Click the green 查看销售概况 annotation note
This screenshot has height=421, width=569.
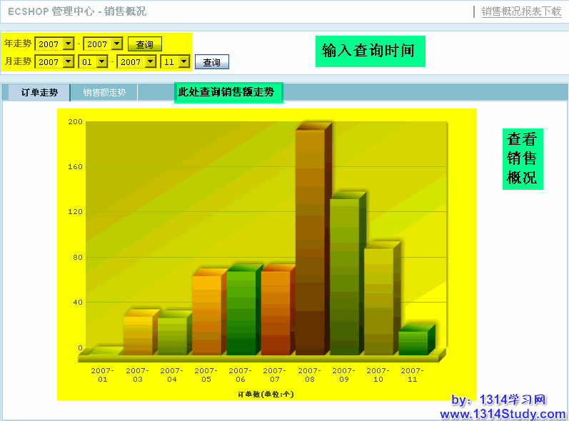[522, 158]
